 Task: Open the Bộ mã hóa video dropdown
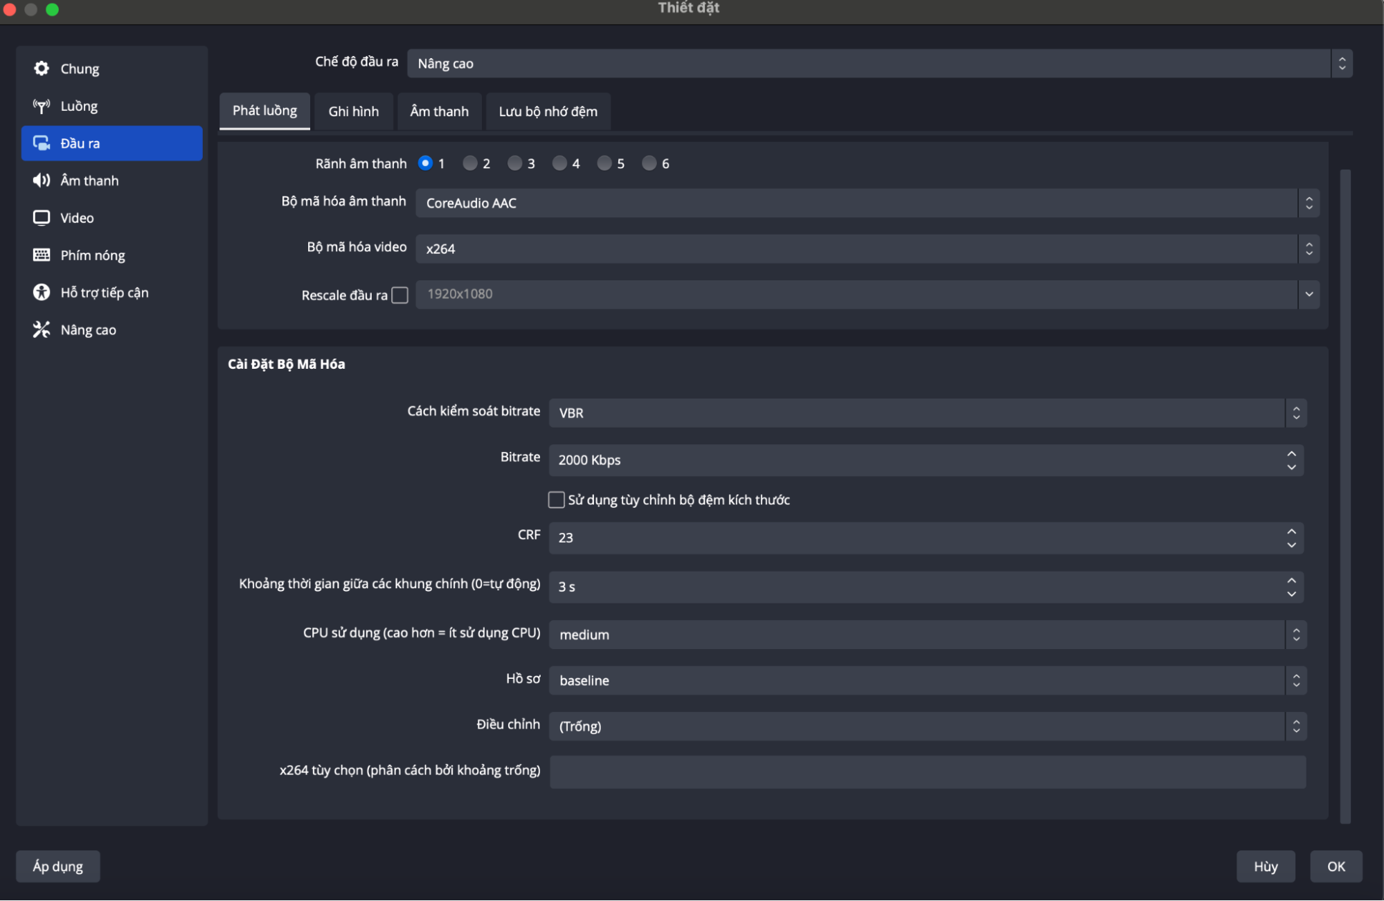pyautogui.click(x=867, y=248)
